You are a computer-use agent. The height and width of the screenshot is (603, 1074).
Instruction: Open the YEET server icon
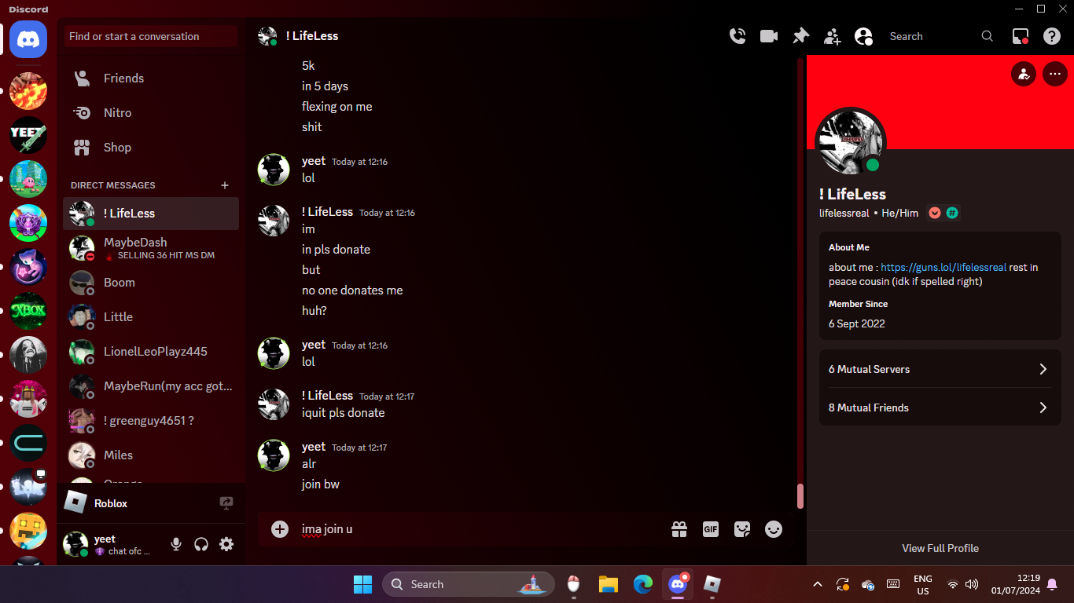28,135
